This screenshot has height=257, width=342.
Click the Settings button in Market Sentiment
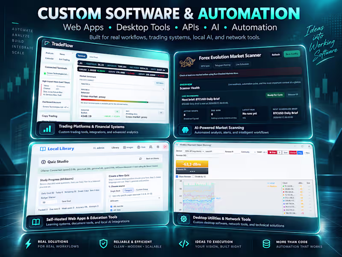pos(159,83)
